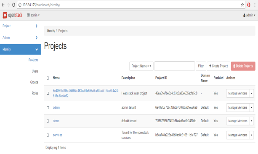Click project ID 7f38679f6b7f417c8ba4d6ae5b3430de
The image size is (258, 154).
pyautogui.click(x=176, y=121)
